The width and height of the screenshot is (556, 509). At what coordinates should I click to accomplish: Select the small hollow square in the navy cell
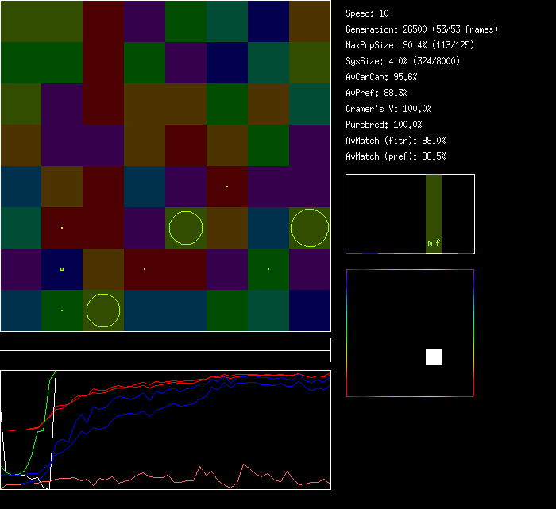[x=62, y=269]
